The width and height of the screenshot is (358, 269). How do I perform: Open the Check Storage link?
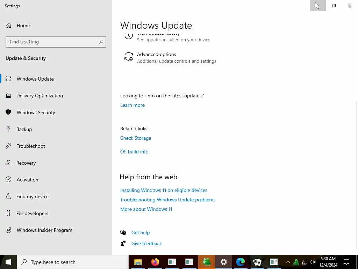point(136,138)
